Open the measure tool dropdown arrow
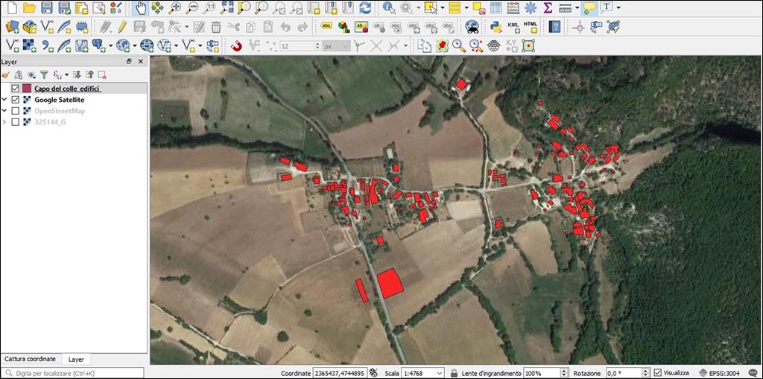763x379 pixels. [x=577, y=7]
